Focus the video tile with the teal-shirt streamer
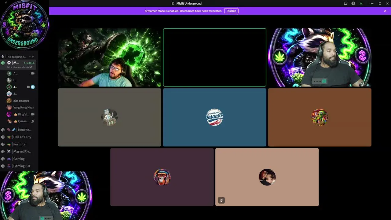 coord(109,57)
